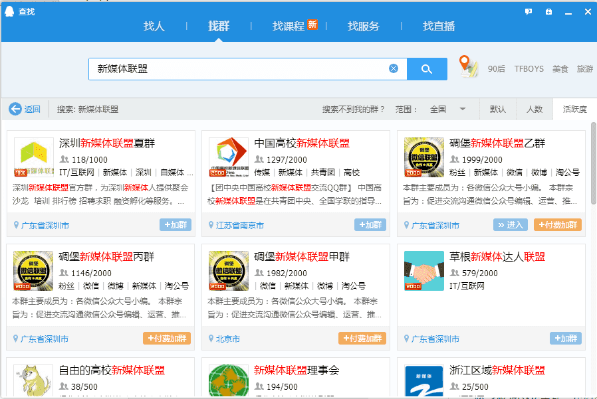This screenshot has height=399, width=597.
Task: Sort results by 人数
Action: (x=535, y=110)
